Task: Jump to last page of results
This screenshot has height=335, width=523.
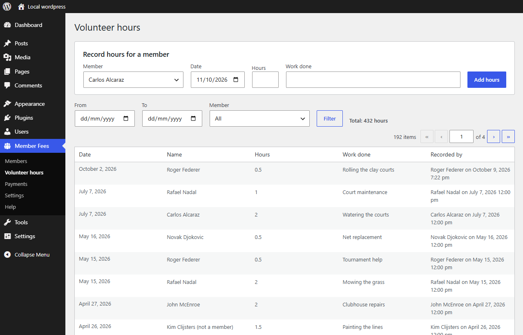Action: point(508,136)
